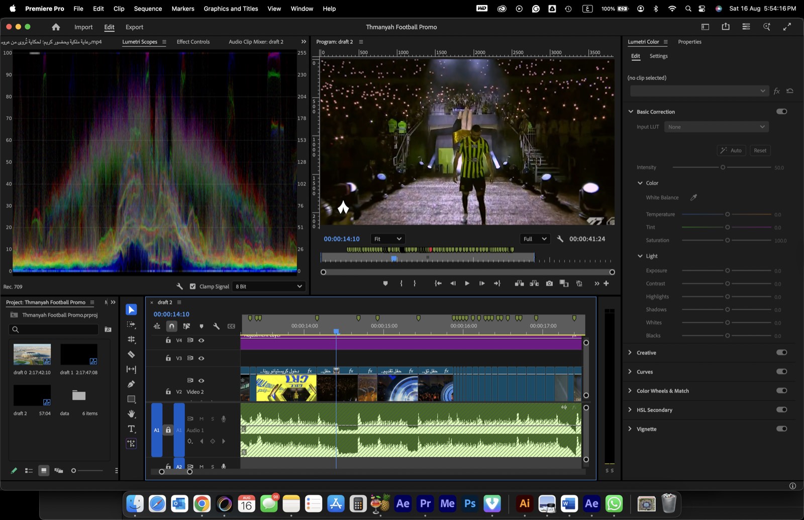Click the Add Marker button in monitor
The width and height of the screenshot is (804, 520).
[x=385, y=284]
